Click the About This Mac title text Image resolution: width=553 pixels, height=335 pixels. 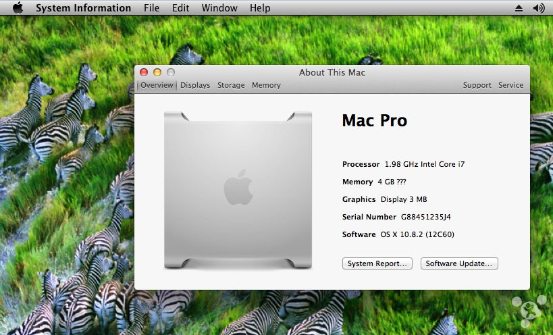point(332,73)
